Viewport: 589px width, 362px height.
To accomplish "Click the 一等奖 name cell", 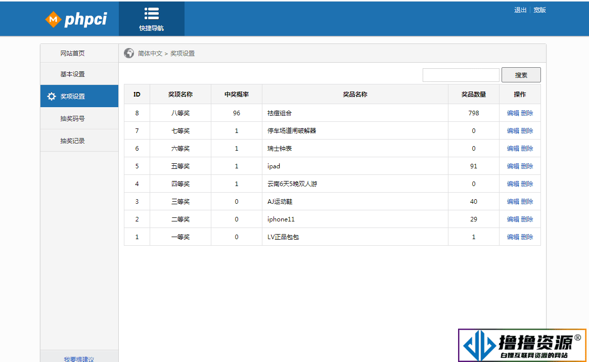I will click(x=180, y=237).
